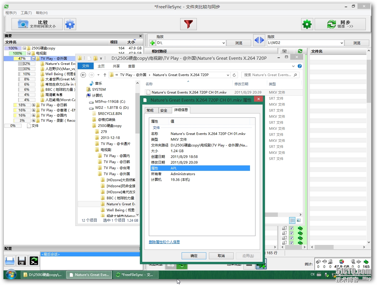Click 取消 in the properties dialog
This screenshot has height=288, width=377.
coord(221,256)
